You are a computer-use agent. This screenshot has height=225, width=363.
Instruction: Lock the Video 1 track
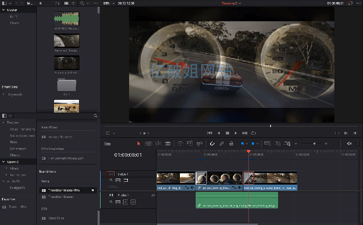(110, 180)
